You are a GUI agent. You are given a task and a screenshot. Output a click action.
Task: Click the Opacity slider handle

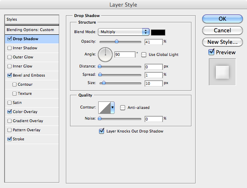pyautogui.click(x=116, y=41)
